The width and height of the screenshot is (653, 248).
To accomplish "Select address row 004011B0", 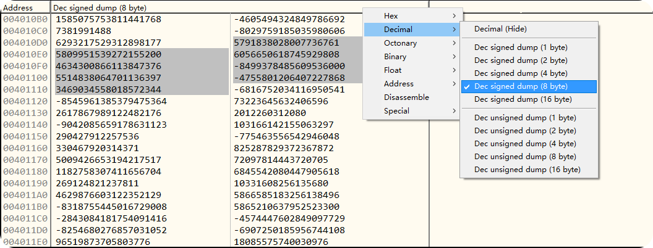I will pos(25,207).
